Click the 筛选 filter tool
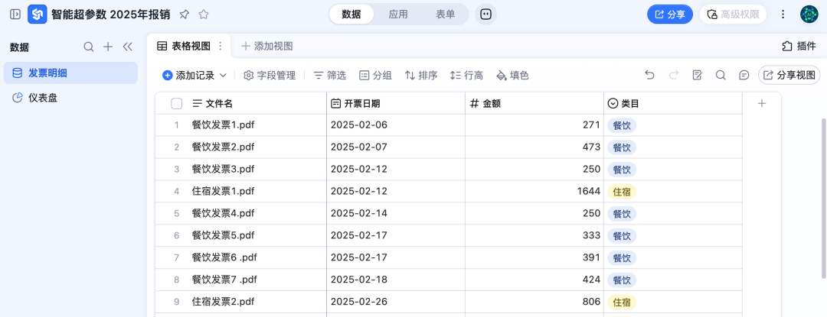The width and height of the screenshot is (827, 317). pyautogui.click(x=329, y=76)
